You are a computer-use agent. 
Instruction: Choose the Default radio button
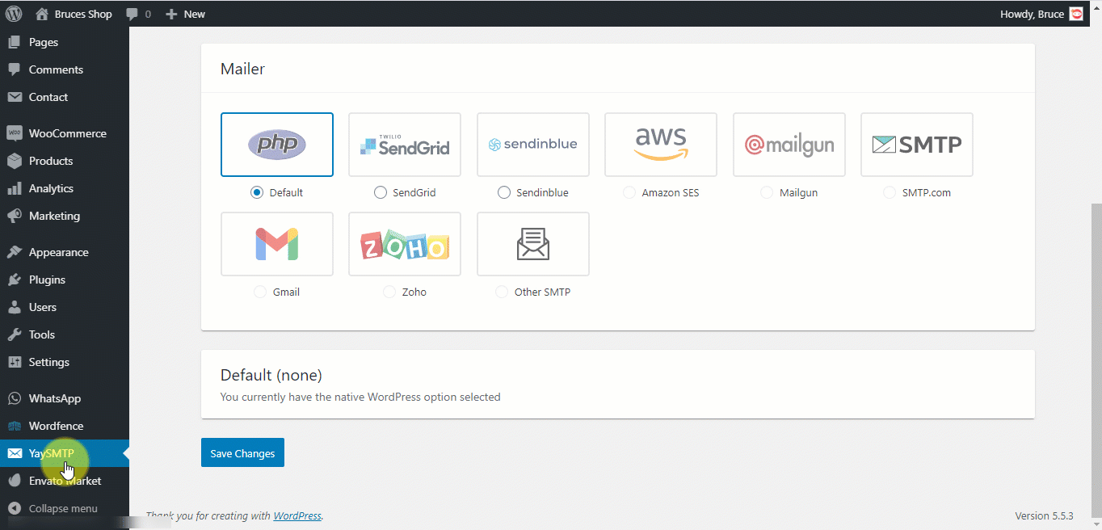[x=257, y=192]
